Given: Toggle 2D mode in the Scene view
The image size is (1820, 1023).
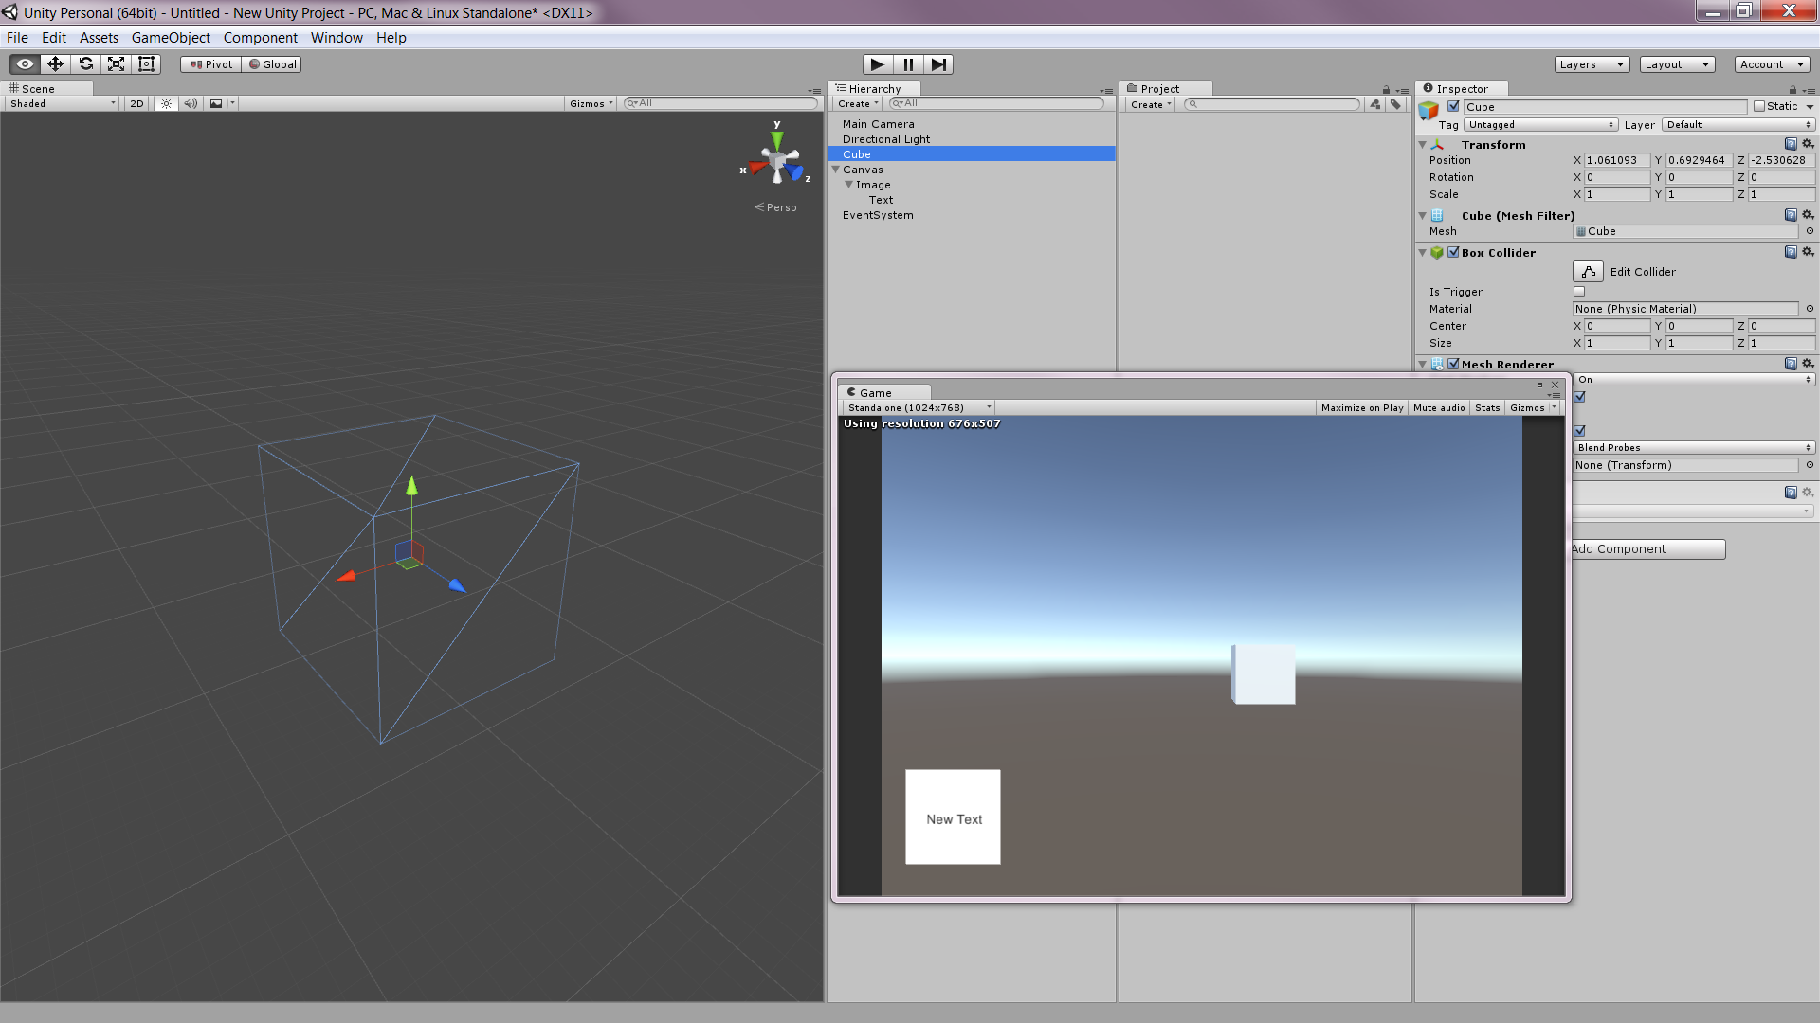Looking at the screenshot, I should tap(135, 103).
